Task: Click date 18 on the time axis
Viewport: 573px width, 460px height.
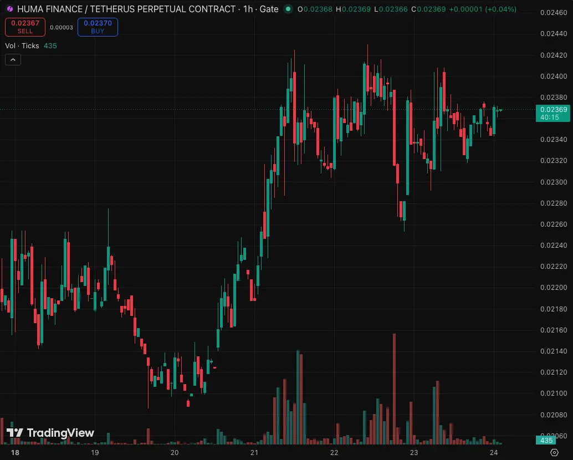Action: click(x=15, y=452)
